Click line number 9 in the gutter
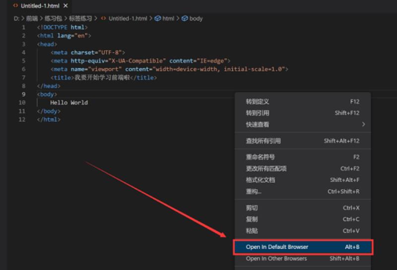 tap(23, 94)
